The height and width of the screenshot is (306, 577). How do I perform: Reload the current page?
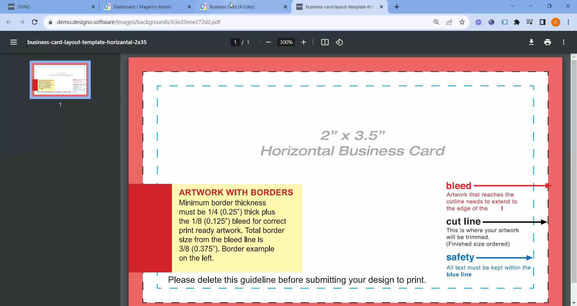[x=35, y=22]
